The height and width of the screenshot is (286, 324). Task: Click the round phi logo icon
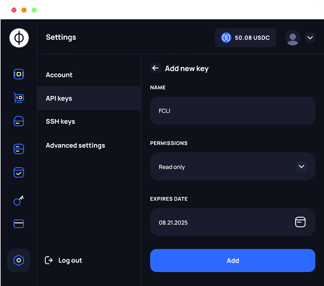(19, 38)
